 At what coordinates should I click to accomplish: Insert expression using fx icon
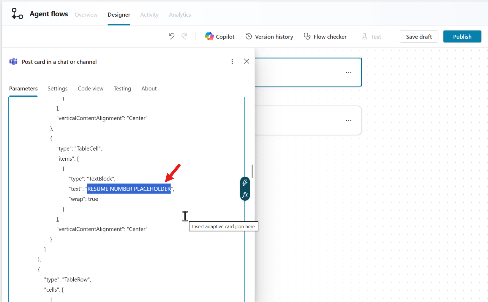point(245,195)
